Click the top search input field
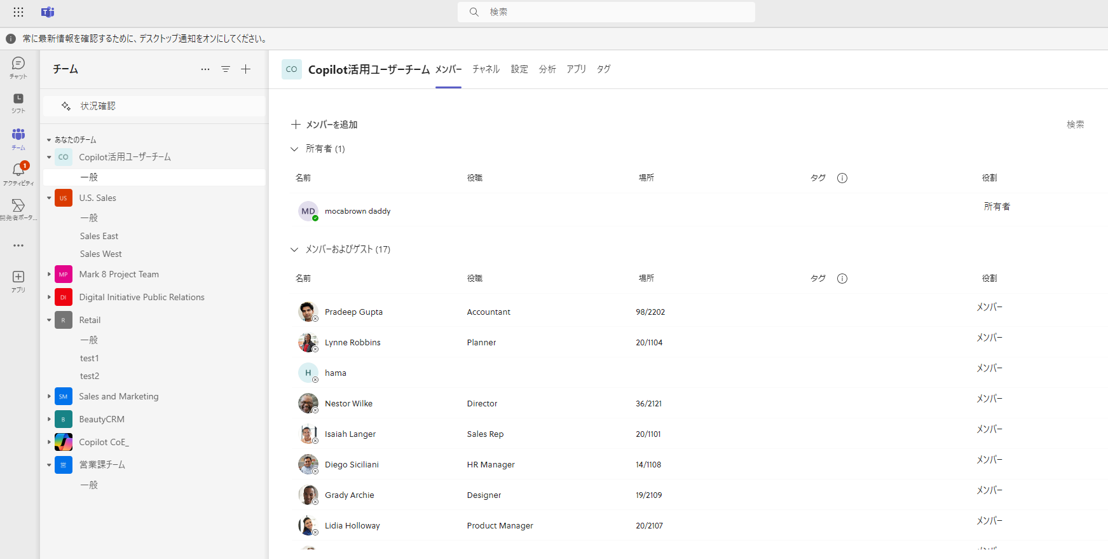Screen dimensions: 1108x559 606,12
